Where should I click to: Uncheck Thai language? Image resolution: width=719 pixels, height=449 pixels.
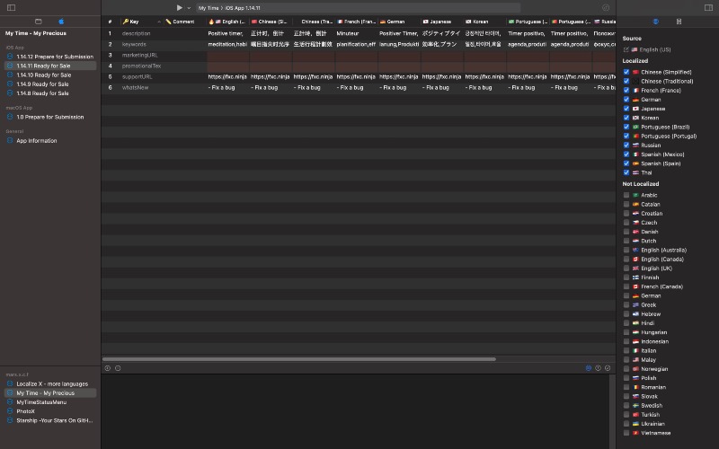[626, 172]
